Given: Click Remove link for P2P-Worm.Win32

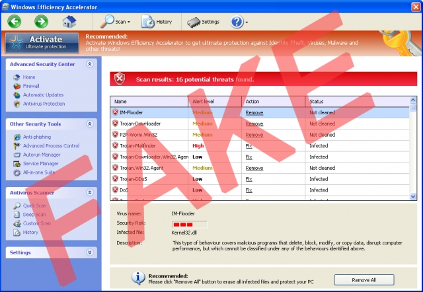Looking at the screenshot, I should 254,135.
